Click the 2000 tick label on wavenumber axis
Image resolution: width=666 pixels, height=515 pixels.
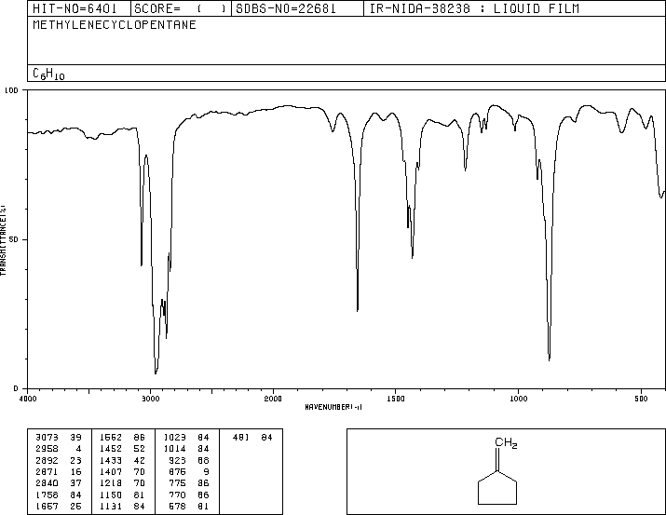coord(273,399)
